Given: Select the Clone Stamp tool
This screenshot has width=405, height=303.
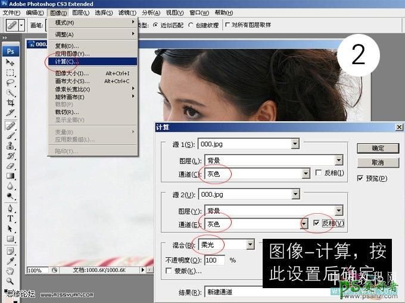Looking at the screenshot, I should (10, 146).
